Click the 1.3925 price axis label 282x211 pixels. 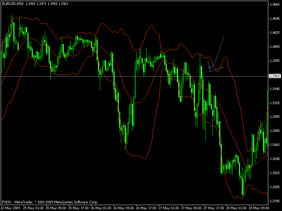tap(275, 103)
